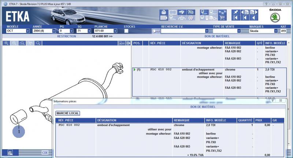
Task: Click the key icon beside Recherche I.V.
Action: click(156, 31)
